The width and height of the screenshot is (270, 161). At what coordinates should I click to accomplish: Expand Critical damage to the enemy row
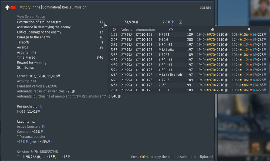(x=39, y=32)
